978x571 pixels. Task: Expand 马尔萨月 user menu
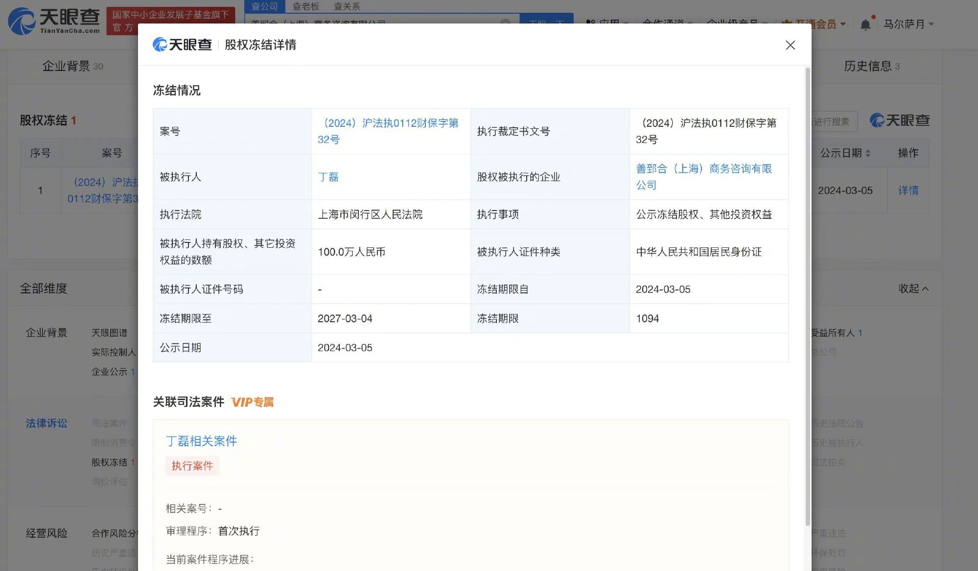pos(908,24)
